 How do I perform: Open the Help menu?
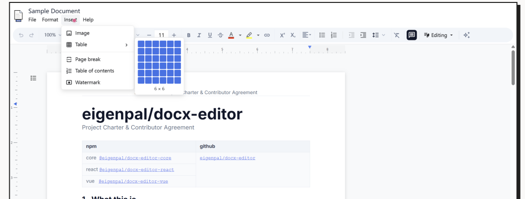tap(88, 20)
